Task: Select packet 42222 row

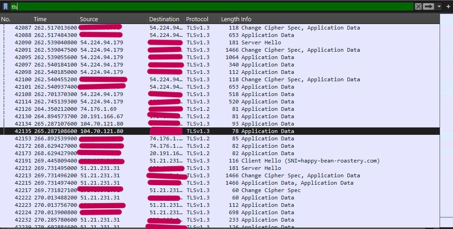Action: [x=220, y=198]
